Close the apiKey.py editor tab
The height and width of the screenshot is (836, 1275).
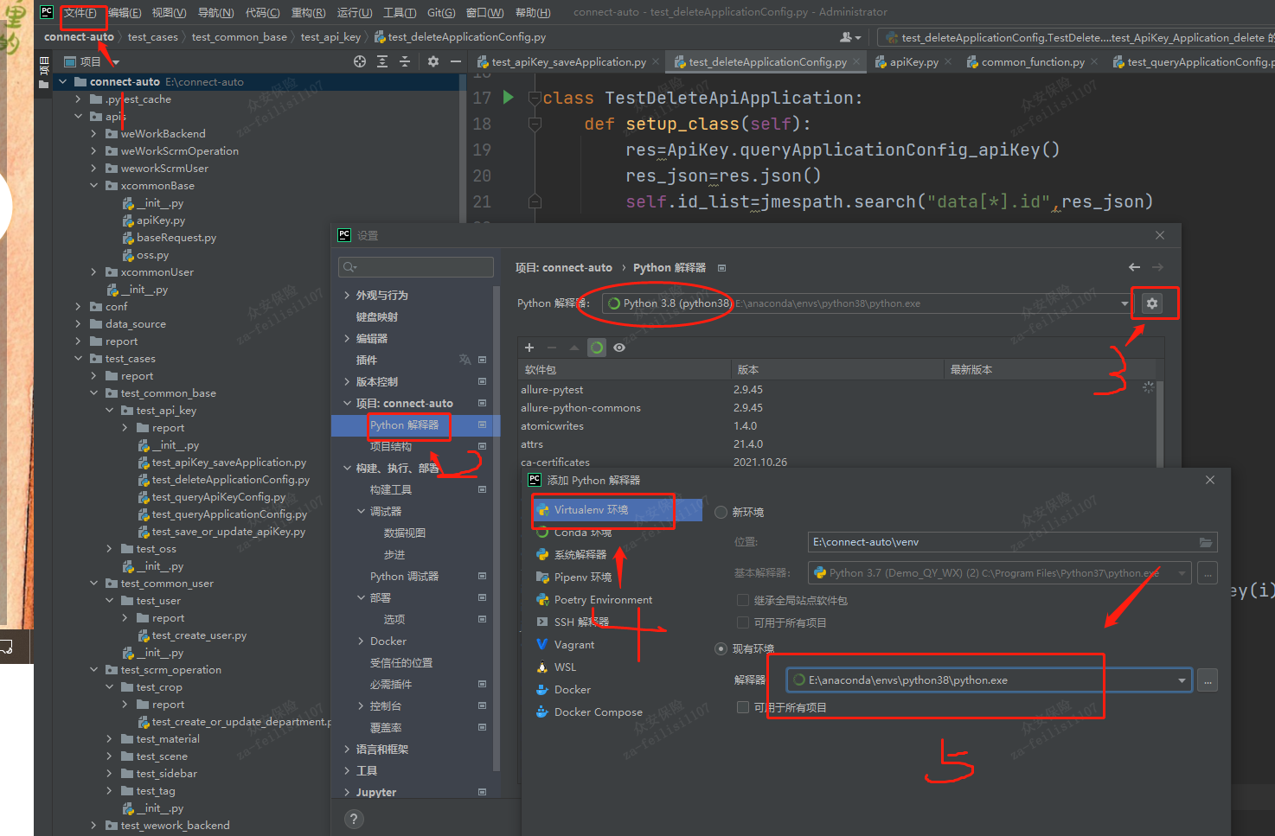tap(948, 61)
